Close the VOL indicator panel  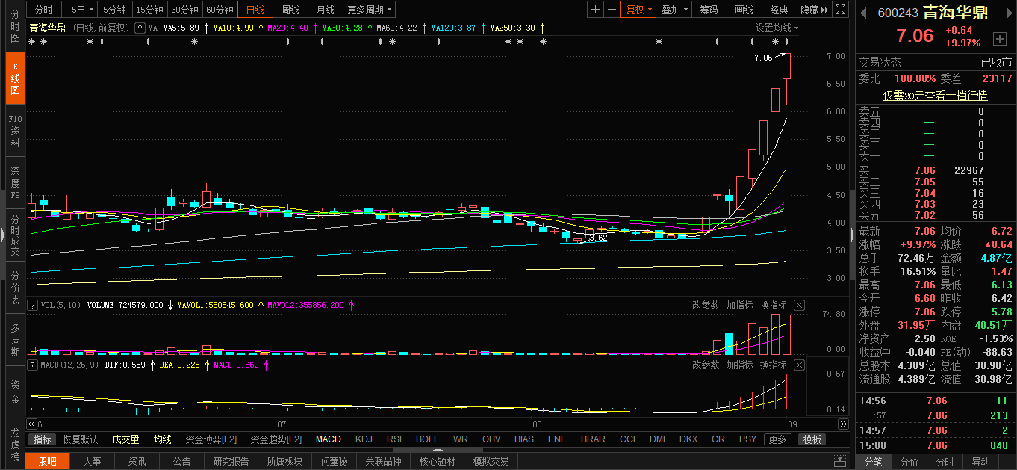coord(799,305)
